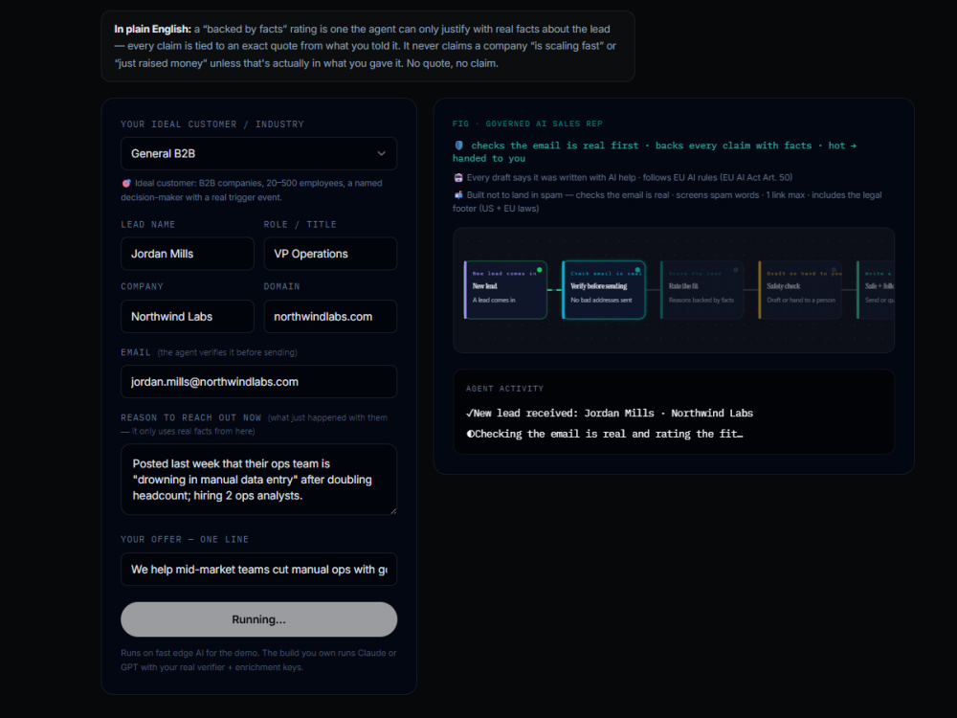Click the 'REASON TO REACH OUT NOW' label

191,417
